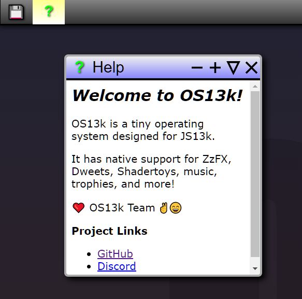302x299 pixels.
Task: Open the Discord project link
Action: (x=117, y=266)
